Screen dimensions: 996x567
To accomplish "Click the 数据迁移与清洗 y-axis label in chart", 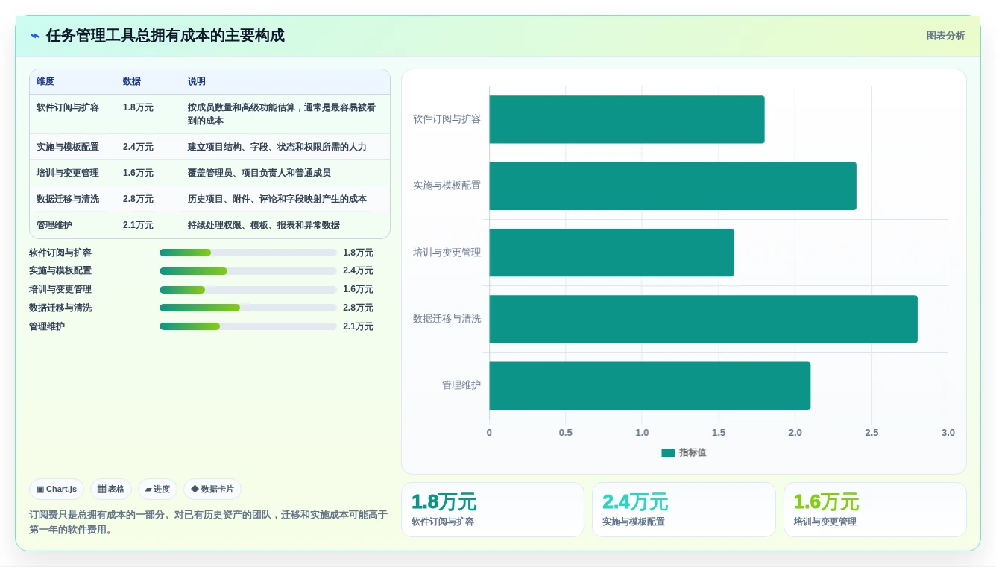I will (447, 319).
